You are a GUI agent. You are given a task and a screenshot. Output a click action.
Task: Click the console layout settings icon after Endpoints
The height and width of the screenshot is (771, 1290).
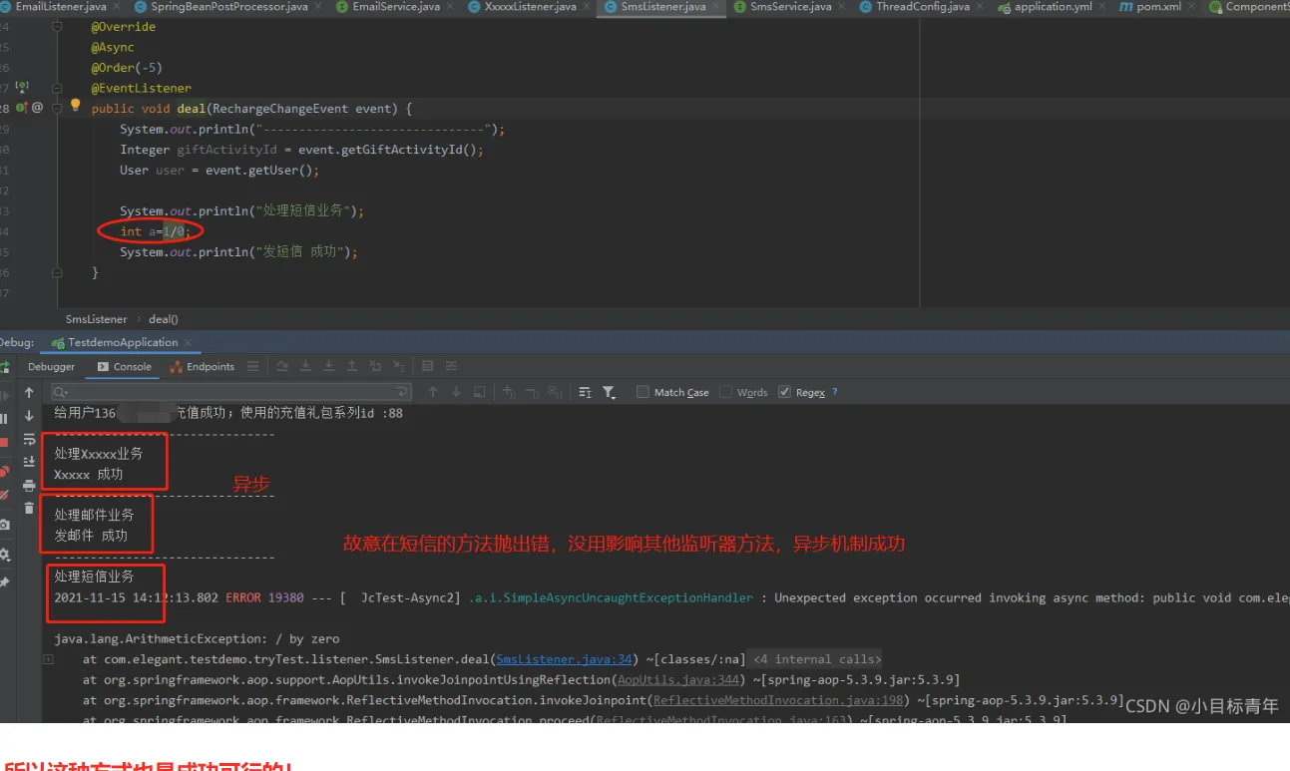[x=253, y=367]
